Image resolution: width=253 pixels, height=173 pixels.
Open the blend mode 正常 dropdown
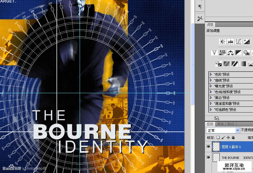click(223, 130)
